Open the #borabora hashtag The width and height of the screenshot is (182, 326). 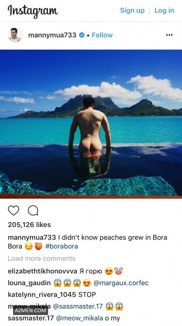tap(62, 247)
